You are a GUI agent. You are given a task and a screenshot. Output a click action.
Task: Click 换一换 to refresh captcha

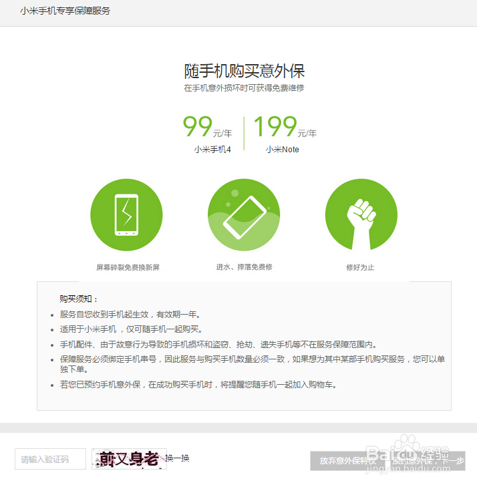[177, 458]
